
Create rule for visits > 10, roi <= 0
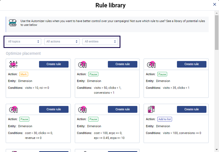coord(54,64)
